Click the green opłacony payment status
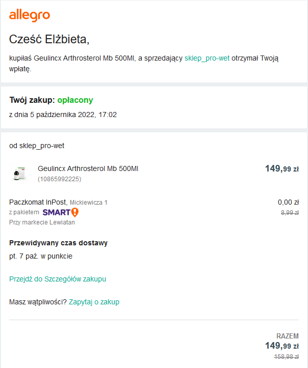 [75, 100]
